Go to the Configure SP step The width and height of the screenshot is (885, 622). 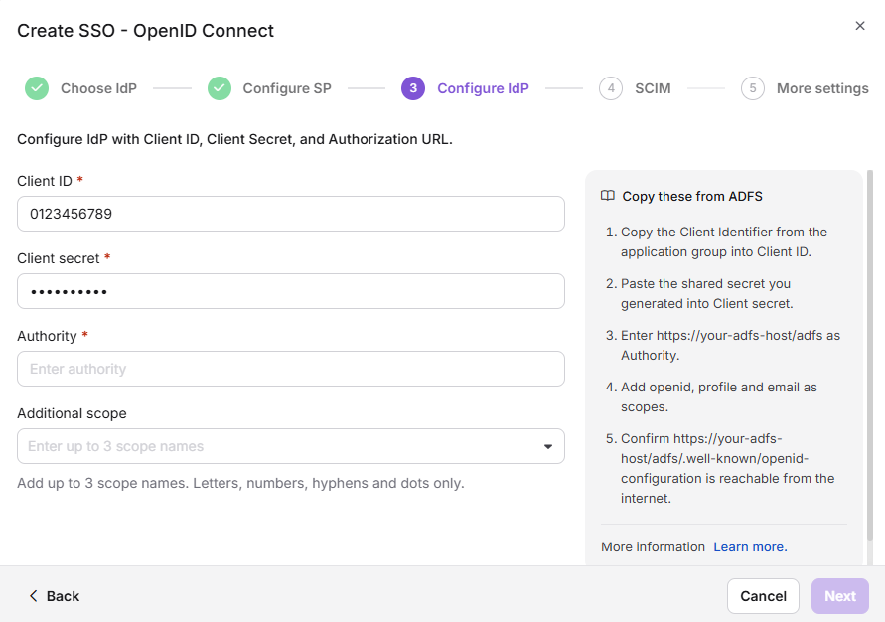(287, 88)
